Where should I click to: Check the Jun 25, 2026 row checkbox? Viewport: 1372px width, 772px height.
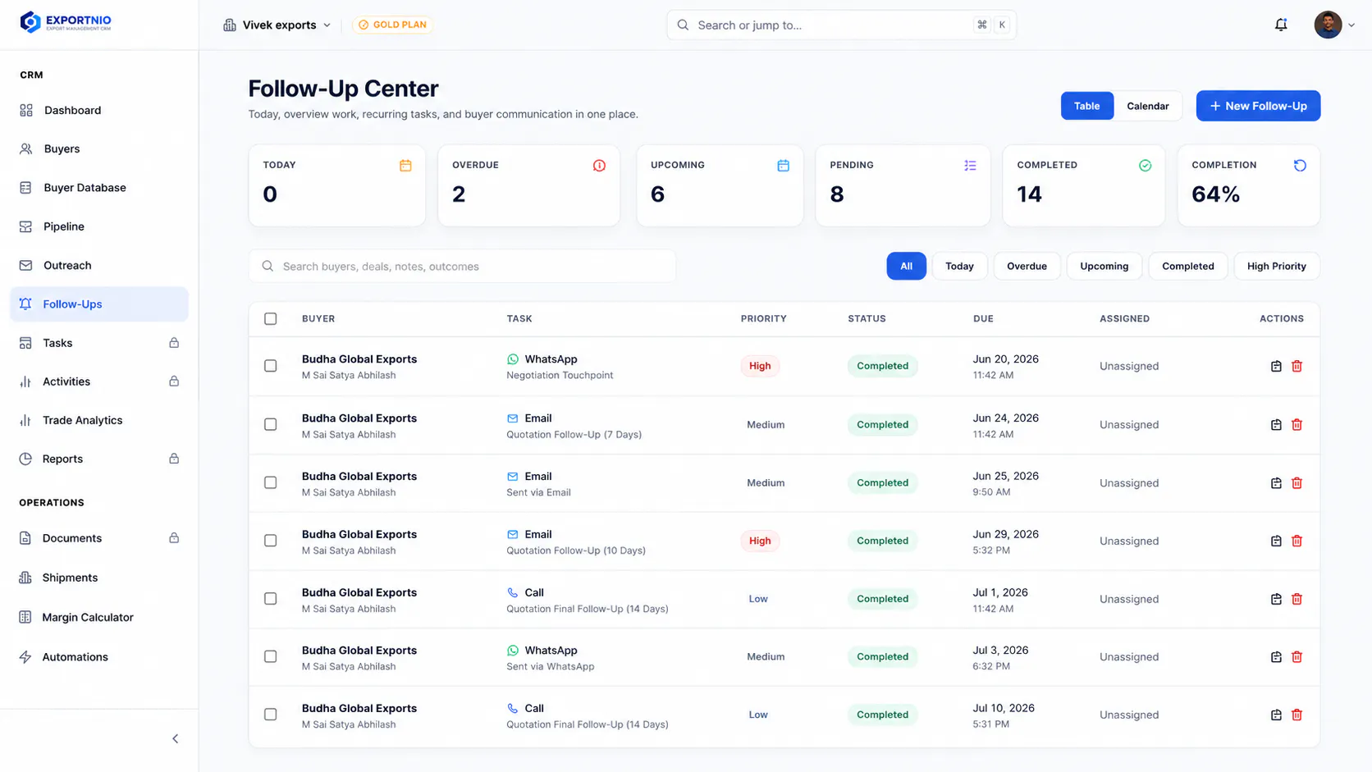(x=271, y=483)
